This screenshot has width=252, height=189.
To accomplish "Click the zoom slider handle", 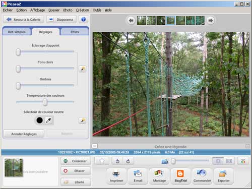I will [x=173, y=161].
